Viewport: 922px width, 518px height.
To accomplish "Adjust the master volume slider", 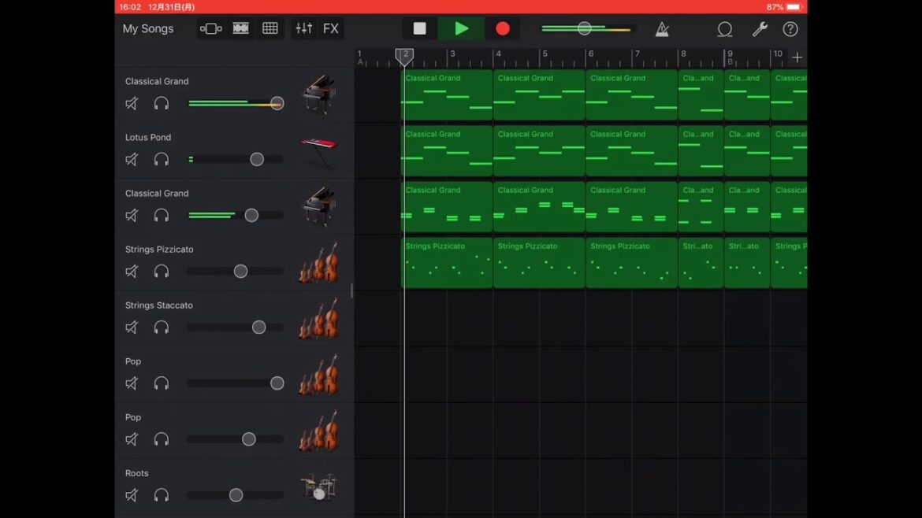I will pyautogui.click(x=584, y=29).
